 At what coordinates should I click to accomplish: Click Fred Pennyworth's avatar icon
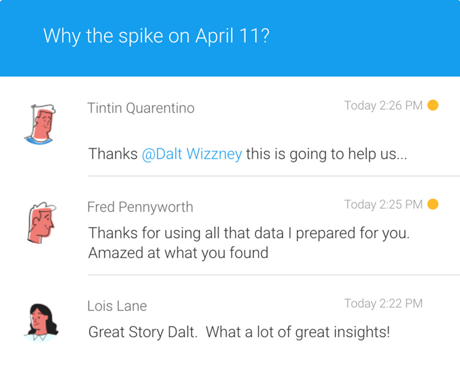click(x=41, y=223)
